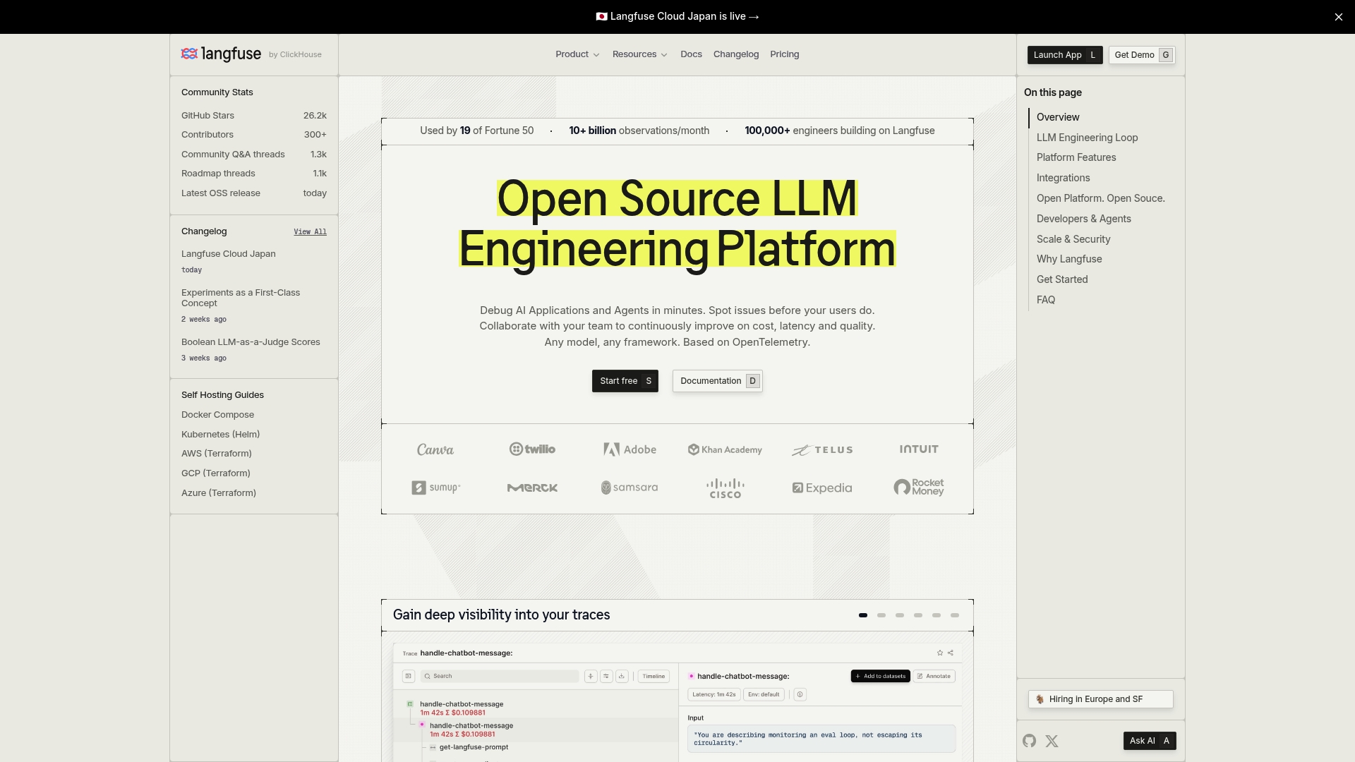Click the Rocket Money logo
The image size is (1355, 762).
click(x=919, y=488)
